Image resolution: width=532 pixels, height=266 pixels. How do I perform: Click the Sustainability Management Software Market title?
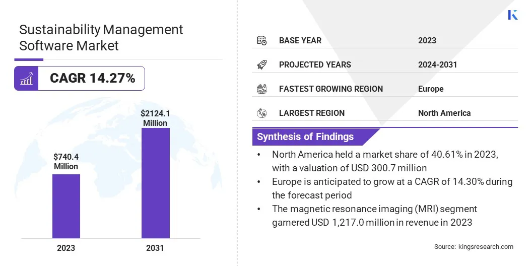click(x=101, y=37)
